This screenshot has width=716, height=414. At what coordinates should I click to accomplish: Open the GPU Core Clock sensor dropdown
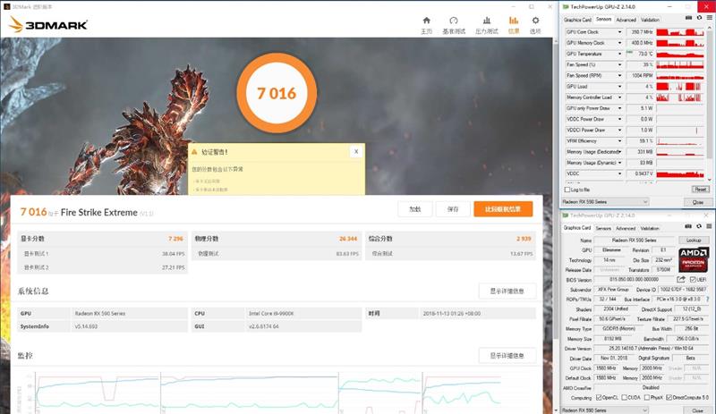(619, 32)
